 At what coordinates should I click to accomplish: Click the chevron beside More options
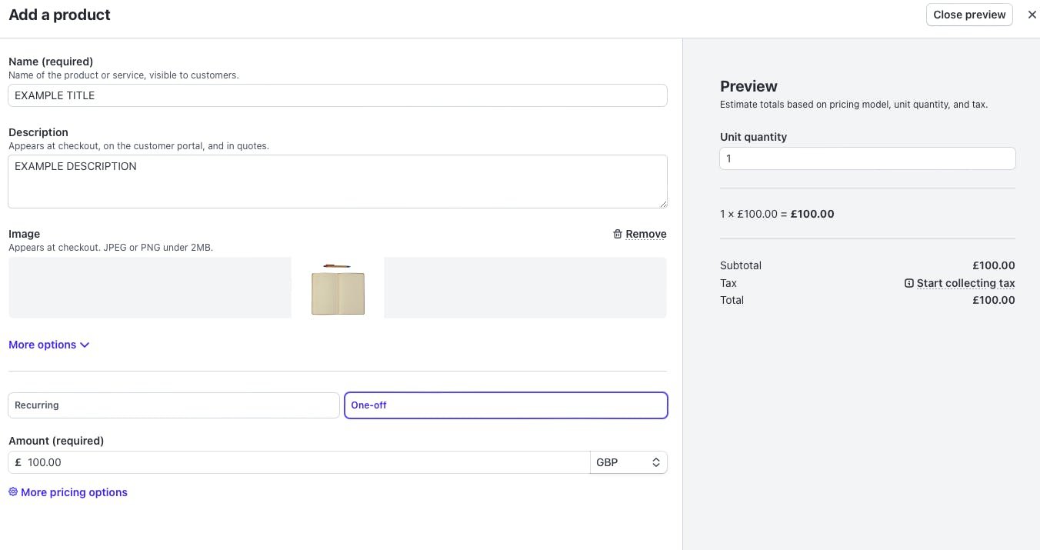(85, 345)
